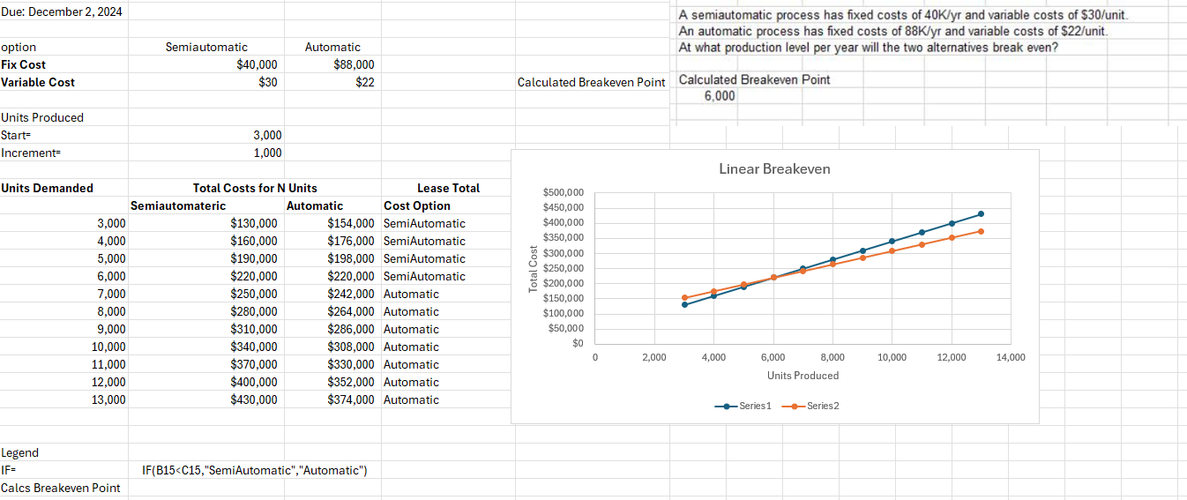Click the $190,000 cost cell
This screenshot has height=500, width=1187.
pos(253,258)
